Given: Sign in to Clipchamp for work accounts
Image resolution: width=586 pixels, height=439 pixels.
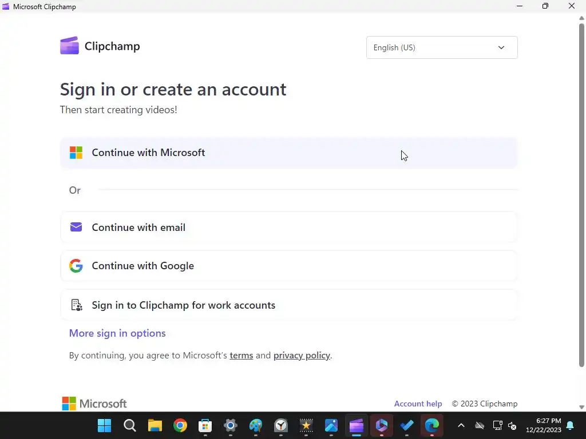Looking at the screenshot, I should (288, 305).
